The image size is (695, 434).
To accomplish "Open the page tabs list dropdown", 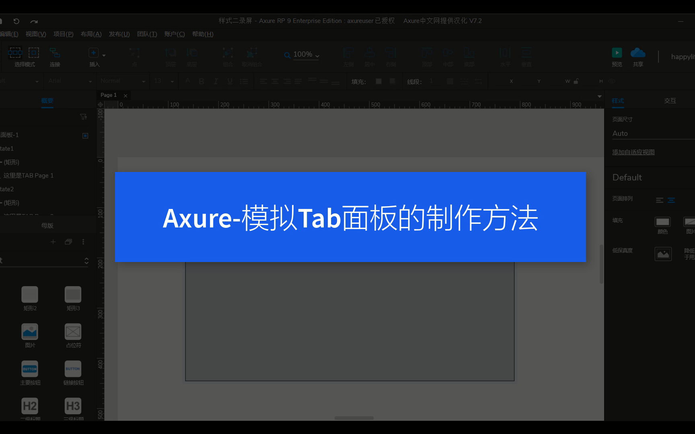I will click(599, 96).
